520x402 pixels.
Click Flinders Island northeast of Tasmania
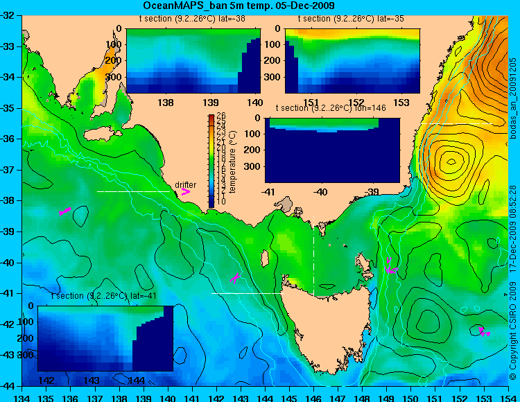click(364, 264)
